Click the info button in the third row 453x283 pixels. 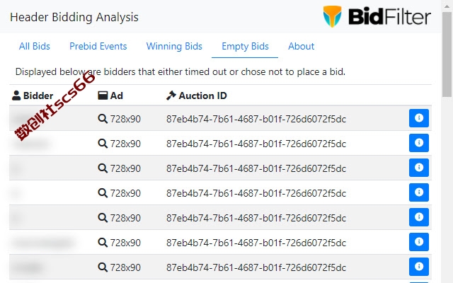[418, 168]
